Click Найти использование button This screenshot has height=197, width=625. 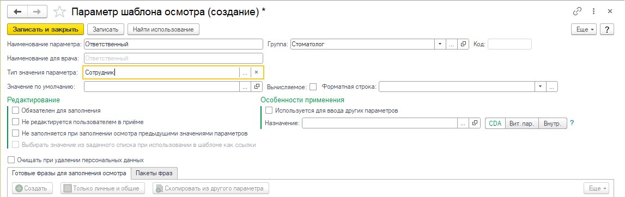tap(163, 29)
